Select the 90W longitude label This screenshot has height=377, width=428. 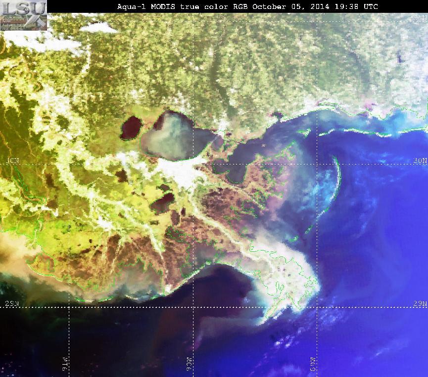[190, 364]
